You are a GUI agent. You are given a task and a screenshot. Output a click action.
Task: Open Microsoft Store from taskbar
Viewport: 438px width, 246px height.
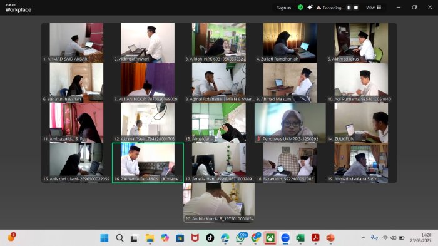[180, 238]
